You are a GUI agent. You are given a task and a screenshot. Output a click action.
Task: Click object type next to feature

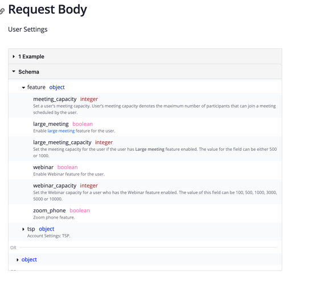click(x=57, y=87)
